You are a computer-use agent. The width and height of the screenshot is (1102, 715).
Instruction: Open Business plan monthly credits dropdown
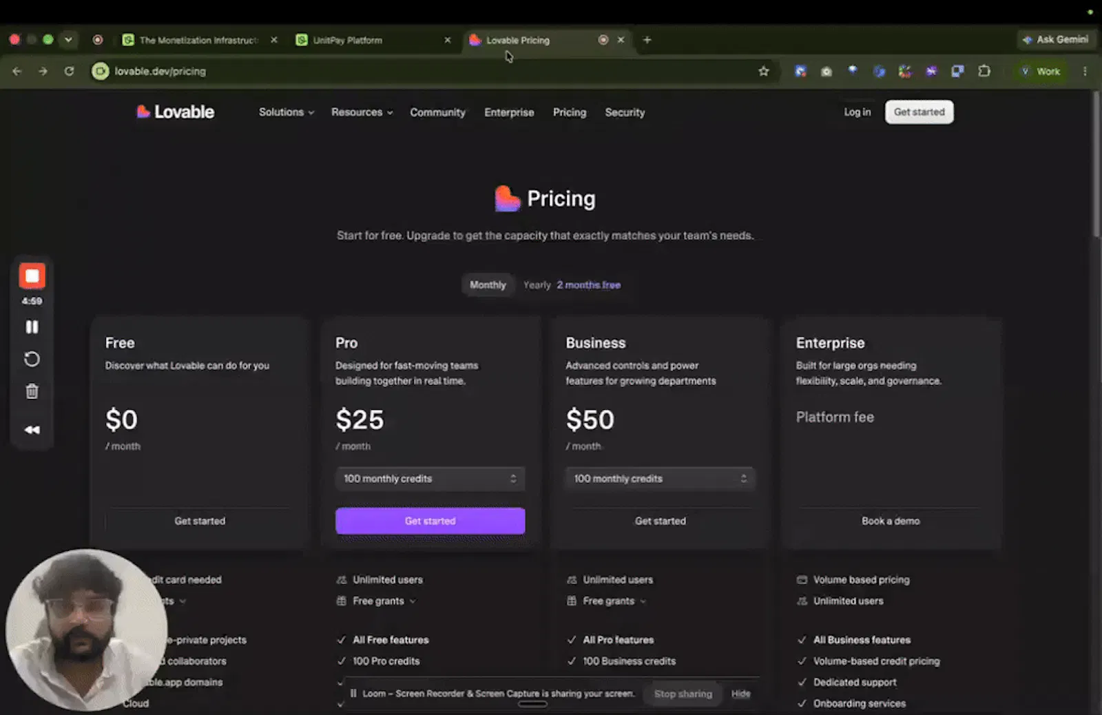pyautogui.click(x=661, y=479)
